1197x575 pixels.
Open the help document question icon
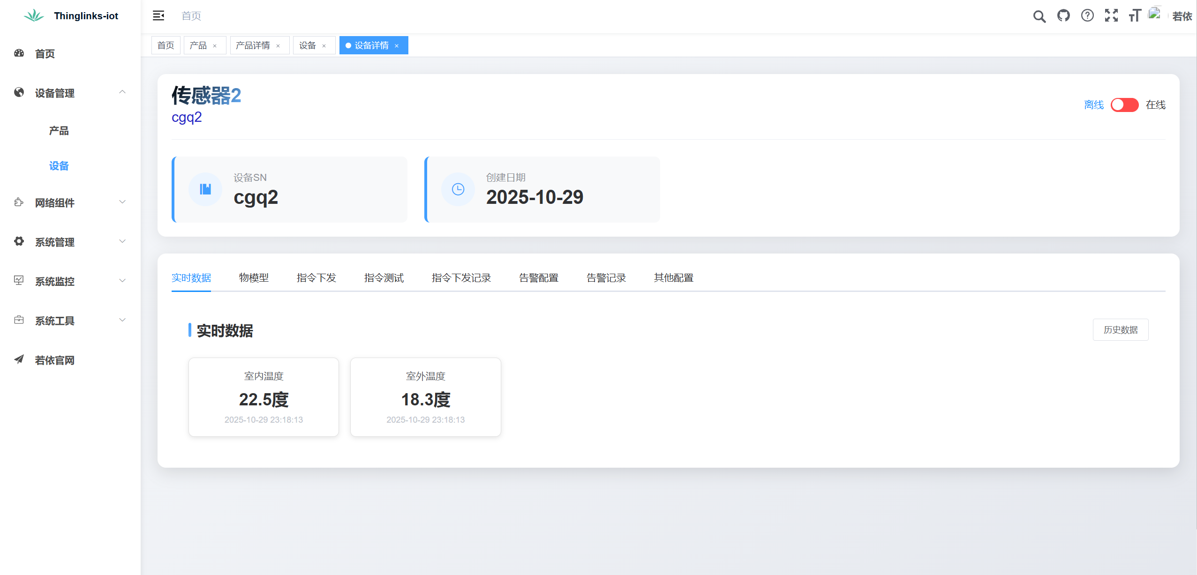click(1087, 16)
